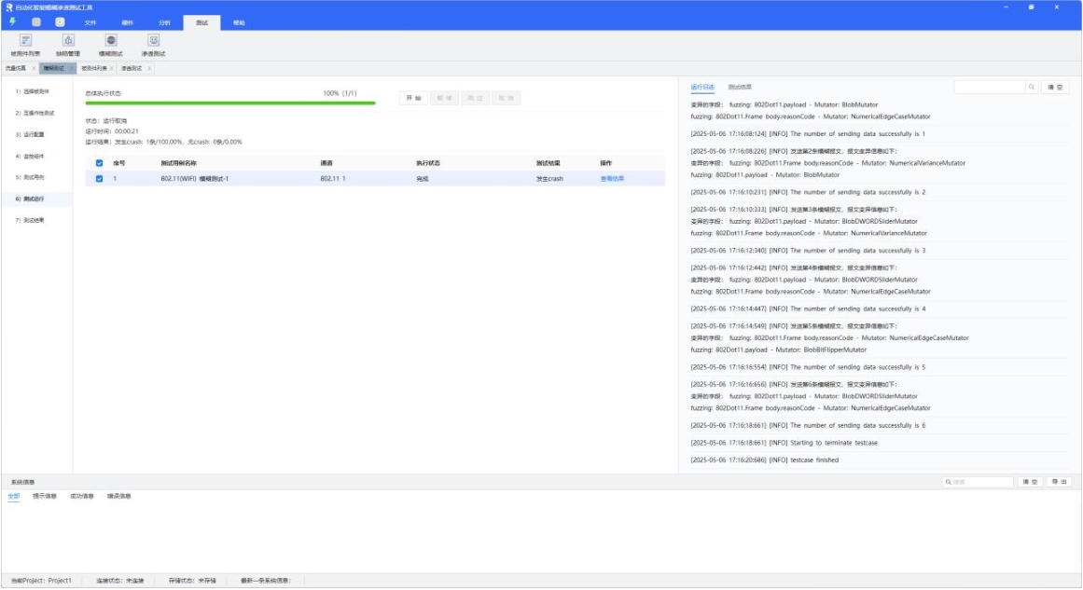The image size is (1083, 590).
Task: Open the 分析 menu
Action: 164,22
